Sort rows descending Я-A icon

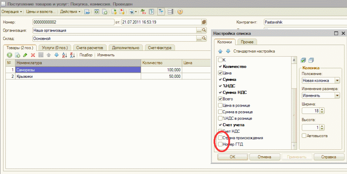(x=72, y=55)
